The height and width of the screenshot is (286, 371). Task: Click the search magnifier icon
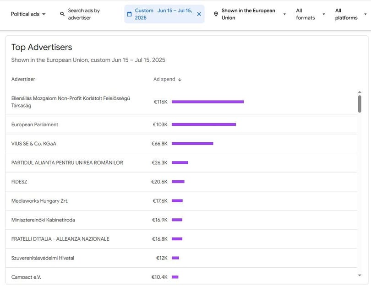62,14
